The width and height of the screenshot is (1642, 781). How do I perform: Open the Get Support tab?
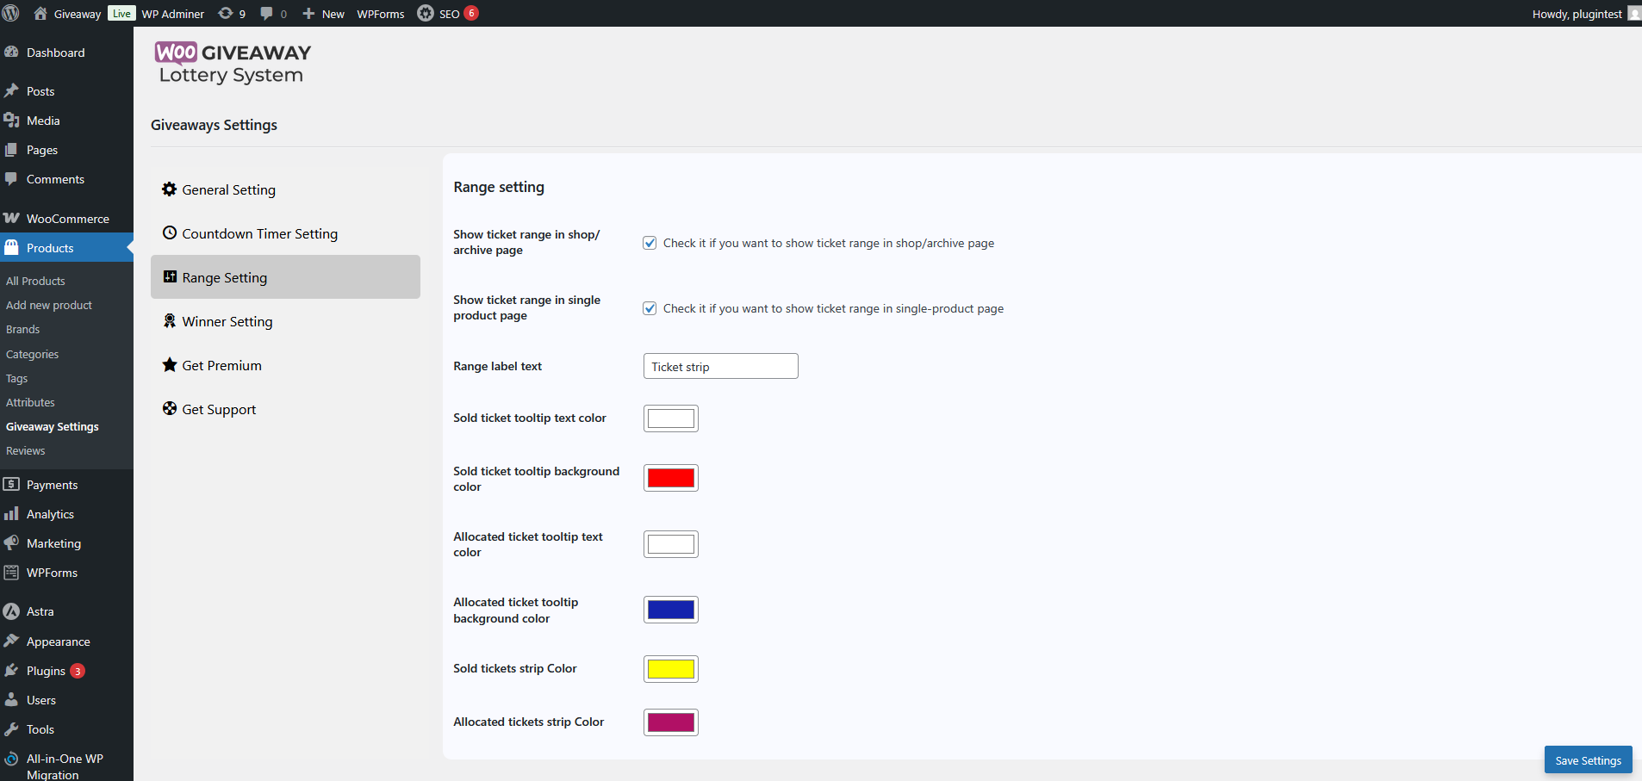click(x=285, y=409)
